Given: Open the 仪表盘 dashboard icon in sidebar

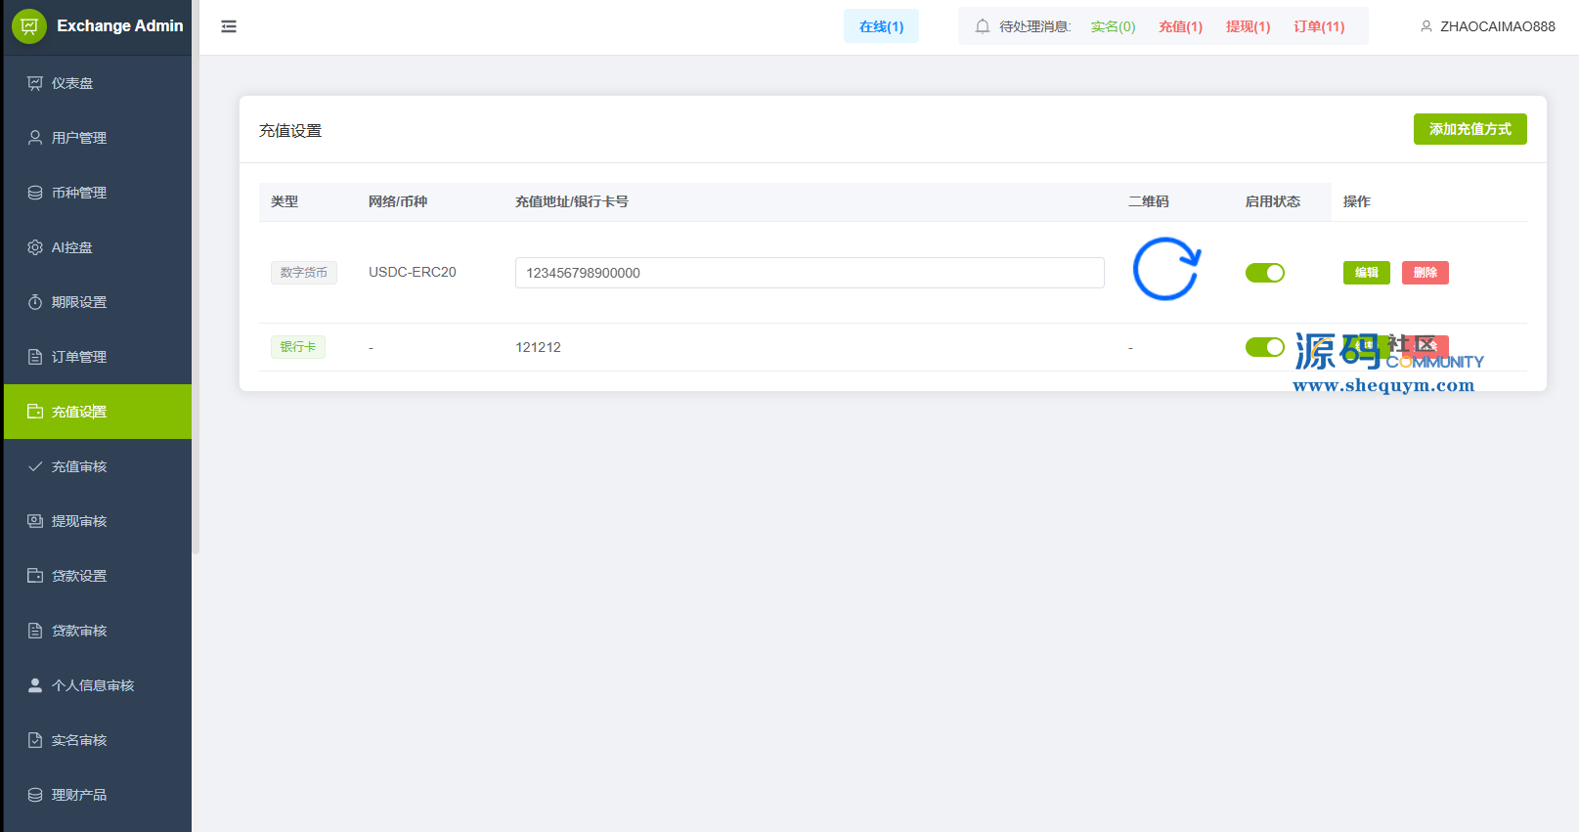Looking at the screenshot, I should (x=35, y=83).
